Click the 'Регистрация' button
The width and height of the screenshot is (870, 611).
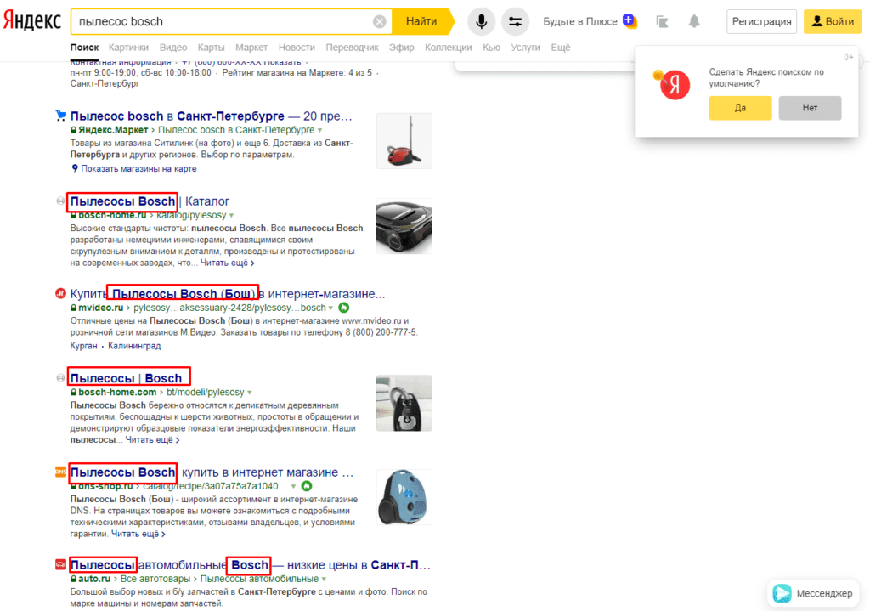761,21
